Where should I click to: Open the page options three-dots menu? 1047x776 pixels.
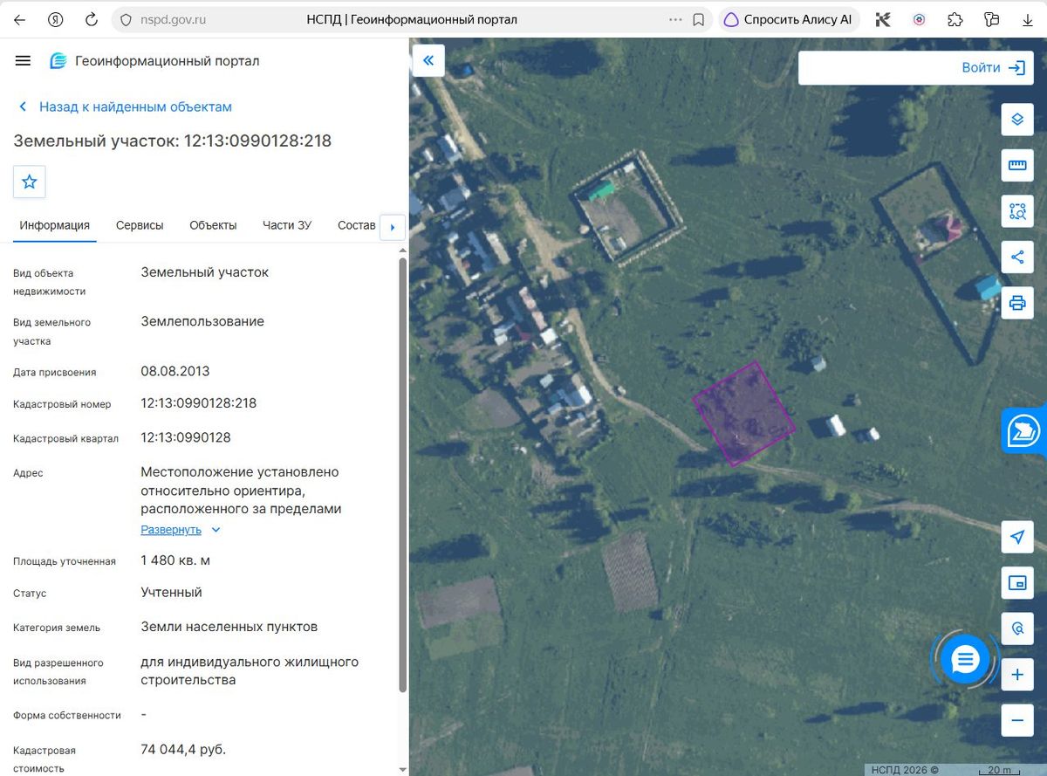coord(675,19)
